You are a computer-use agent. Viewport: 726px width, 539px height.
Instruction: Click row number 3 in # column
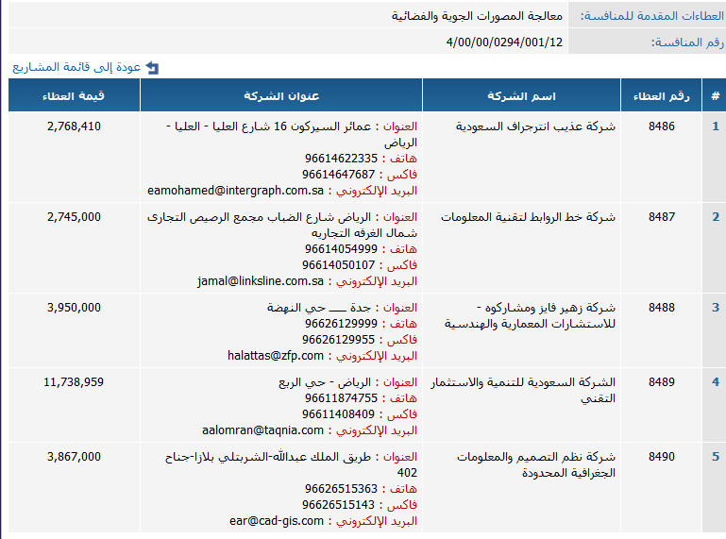point(716,308)
